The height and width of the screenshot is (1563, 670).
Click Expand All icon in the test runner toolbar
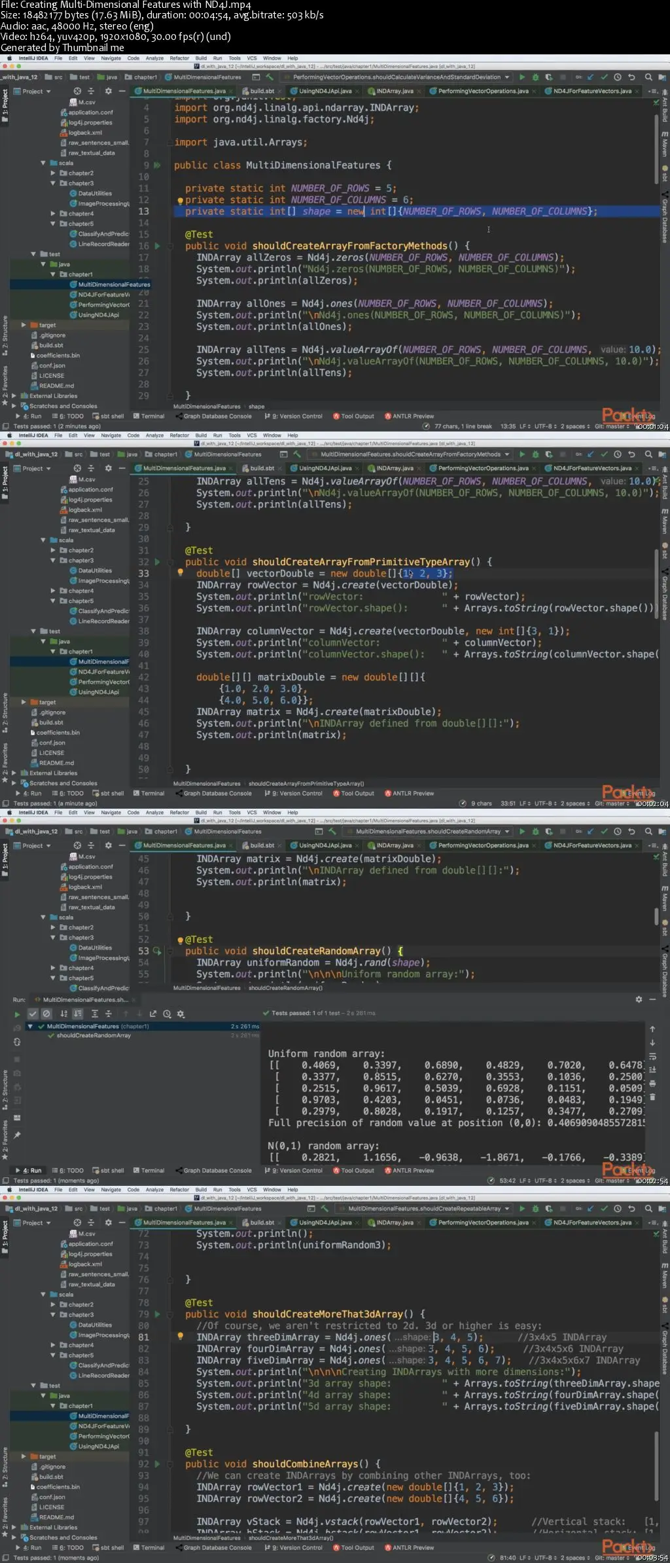[x=95, y=1014]
